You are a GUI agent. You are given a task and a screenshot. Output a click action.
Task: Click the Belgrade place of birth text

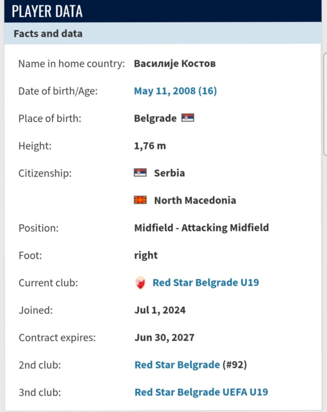coord(155,118)
